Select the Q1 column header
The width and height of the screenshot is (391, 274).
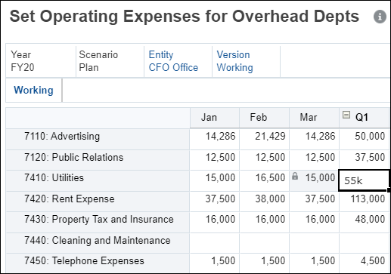coord(365,118)
